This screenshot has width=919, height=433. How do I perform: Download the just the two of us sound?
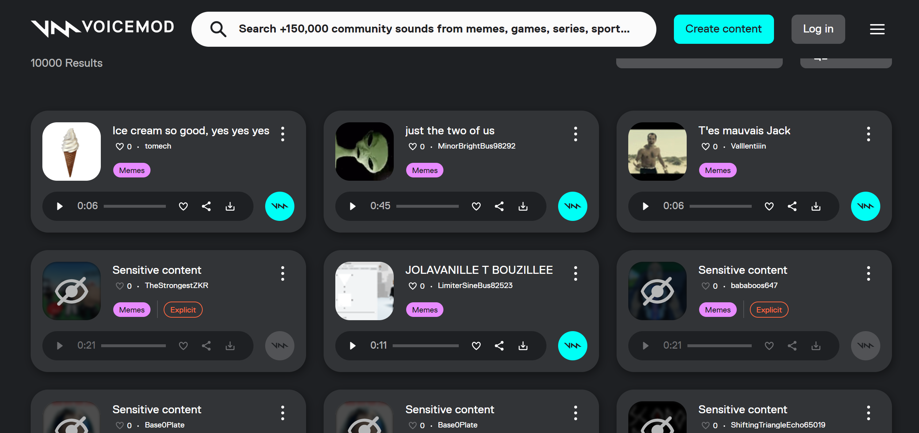[523, 206]
